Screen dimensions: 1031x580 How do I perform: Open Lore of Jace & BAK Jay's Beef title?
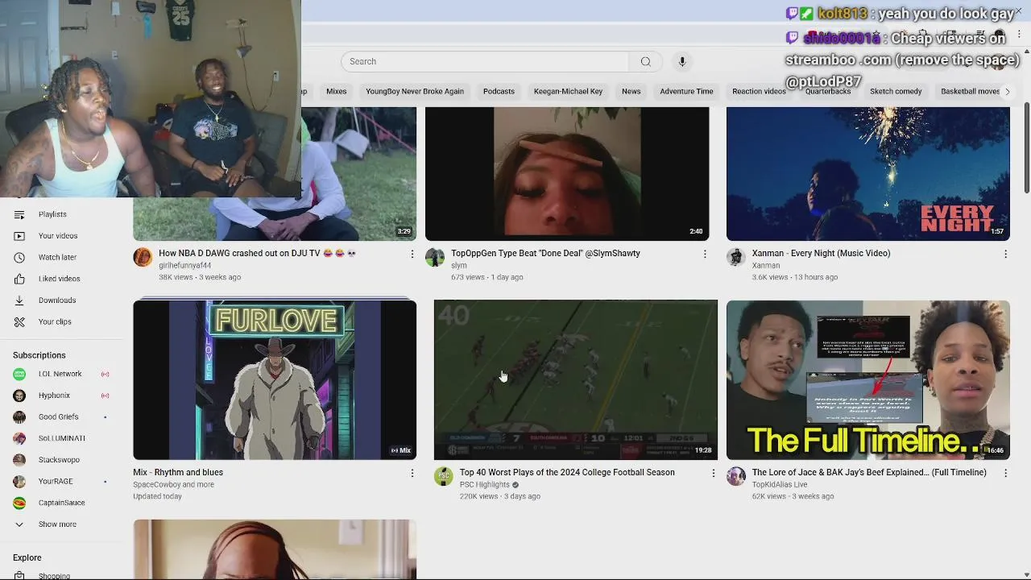pos(869,473)
